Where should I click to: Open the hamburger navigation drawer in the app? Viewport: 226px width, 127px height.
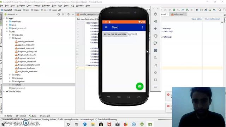[106, 28]
